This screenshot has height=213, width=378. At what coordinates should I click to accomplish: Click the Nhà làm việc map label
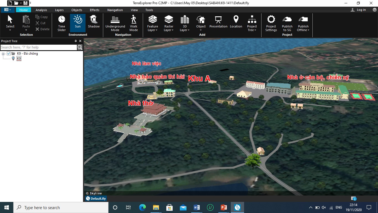coord(147,64)
